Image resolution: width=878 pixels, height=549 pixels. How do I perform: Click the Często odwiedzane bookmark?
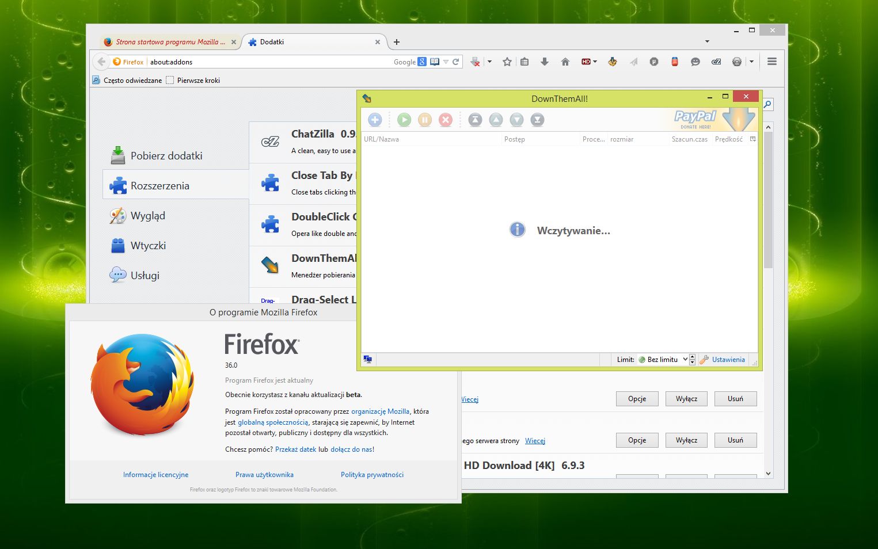point(127,80)
